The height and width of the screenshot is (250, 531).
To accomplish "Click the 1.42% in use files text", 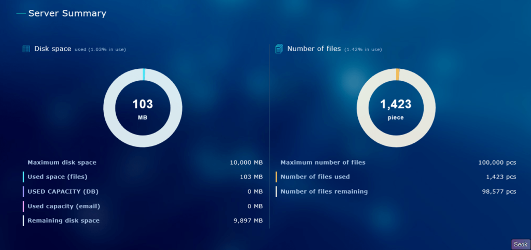I will click(363, 50).
